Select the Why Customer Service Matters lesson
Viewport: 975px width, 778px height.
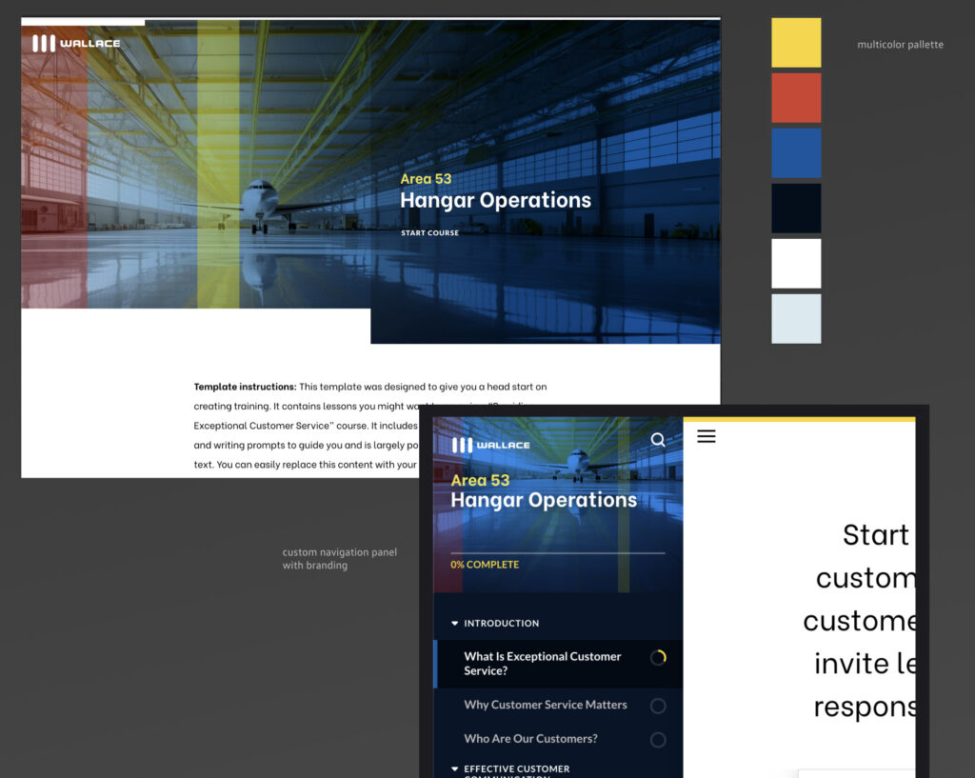[x=544, y=706]
